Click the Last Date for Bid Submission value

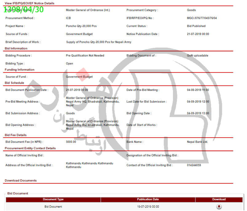[198, 102]
